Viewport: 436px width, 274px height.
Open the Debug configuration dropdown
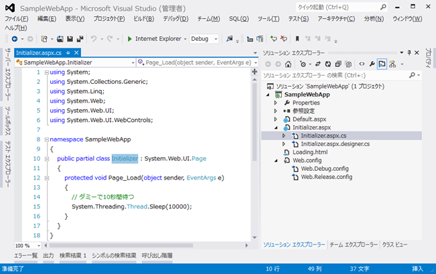(204, 39)
